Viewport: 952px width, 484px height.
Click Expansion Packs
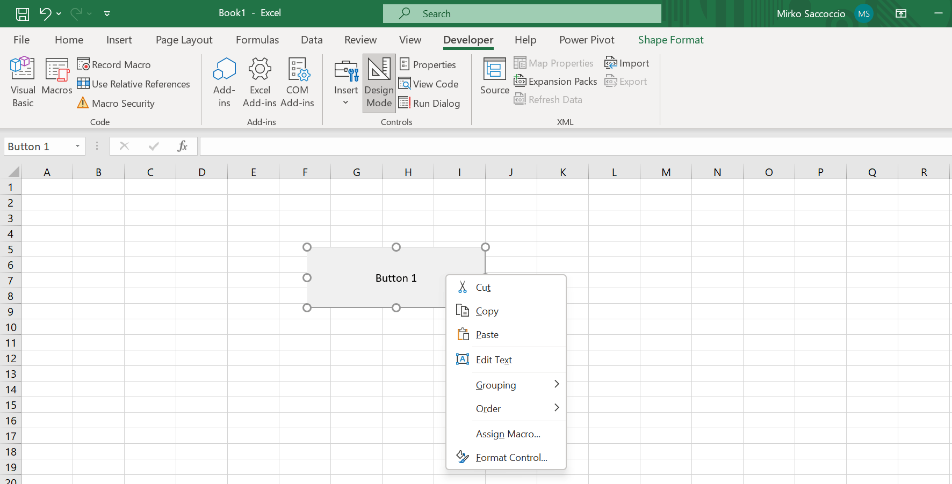pyautogui.click(x=556, y=81)
